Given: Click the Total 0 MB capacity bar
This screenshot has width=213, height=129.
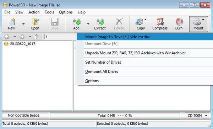Looking at the screenshot, I should [115, 116].
